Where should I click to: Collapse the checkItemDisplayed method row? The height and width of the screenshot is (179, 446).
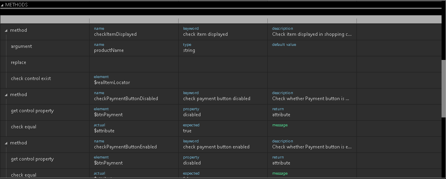[x=6, y=31]
